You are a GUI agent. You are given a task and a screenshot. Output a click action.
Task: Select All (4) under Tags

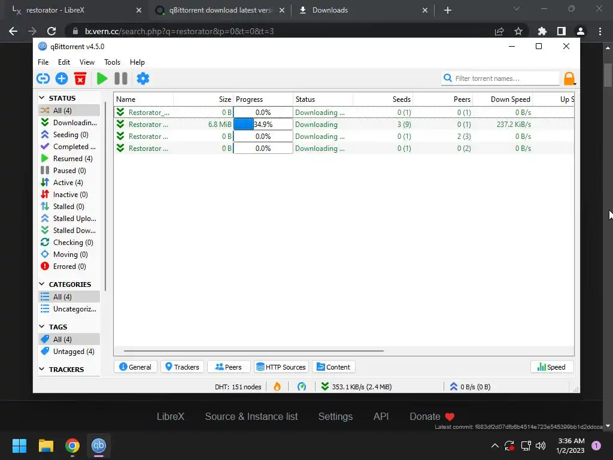point(69,340)
